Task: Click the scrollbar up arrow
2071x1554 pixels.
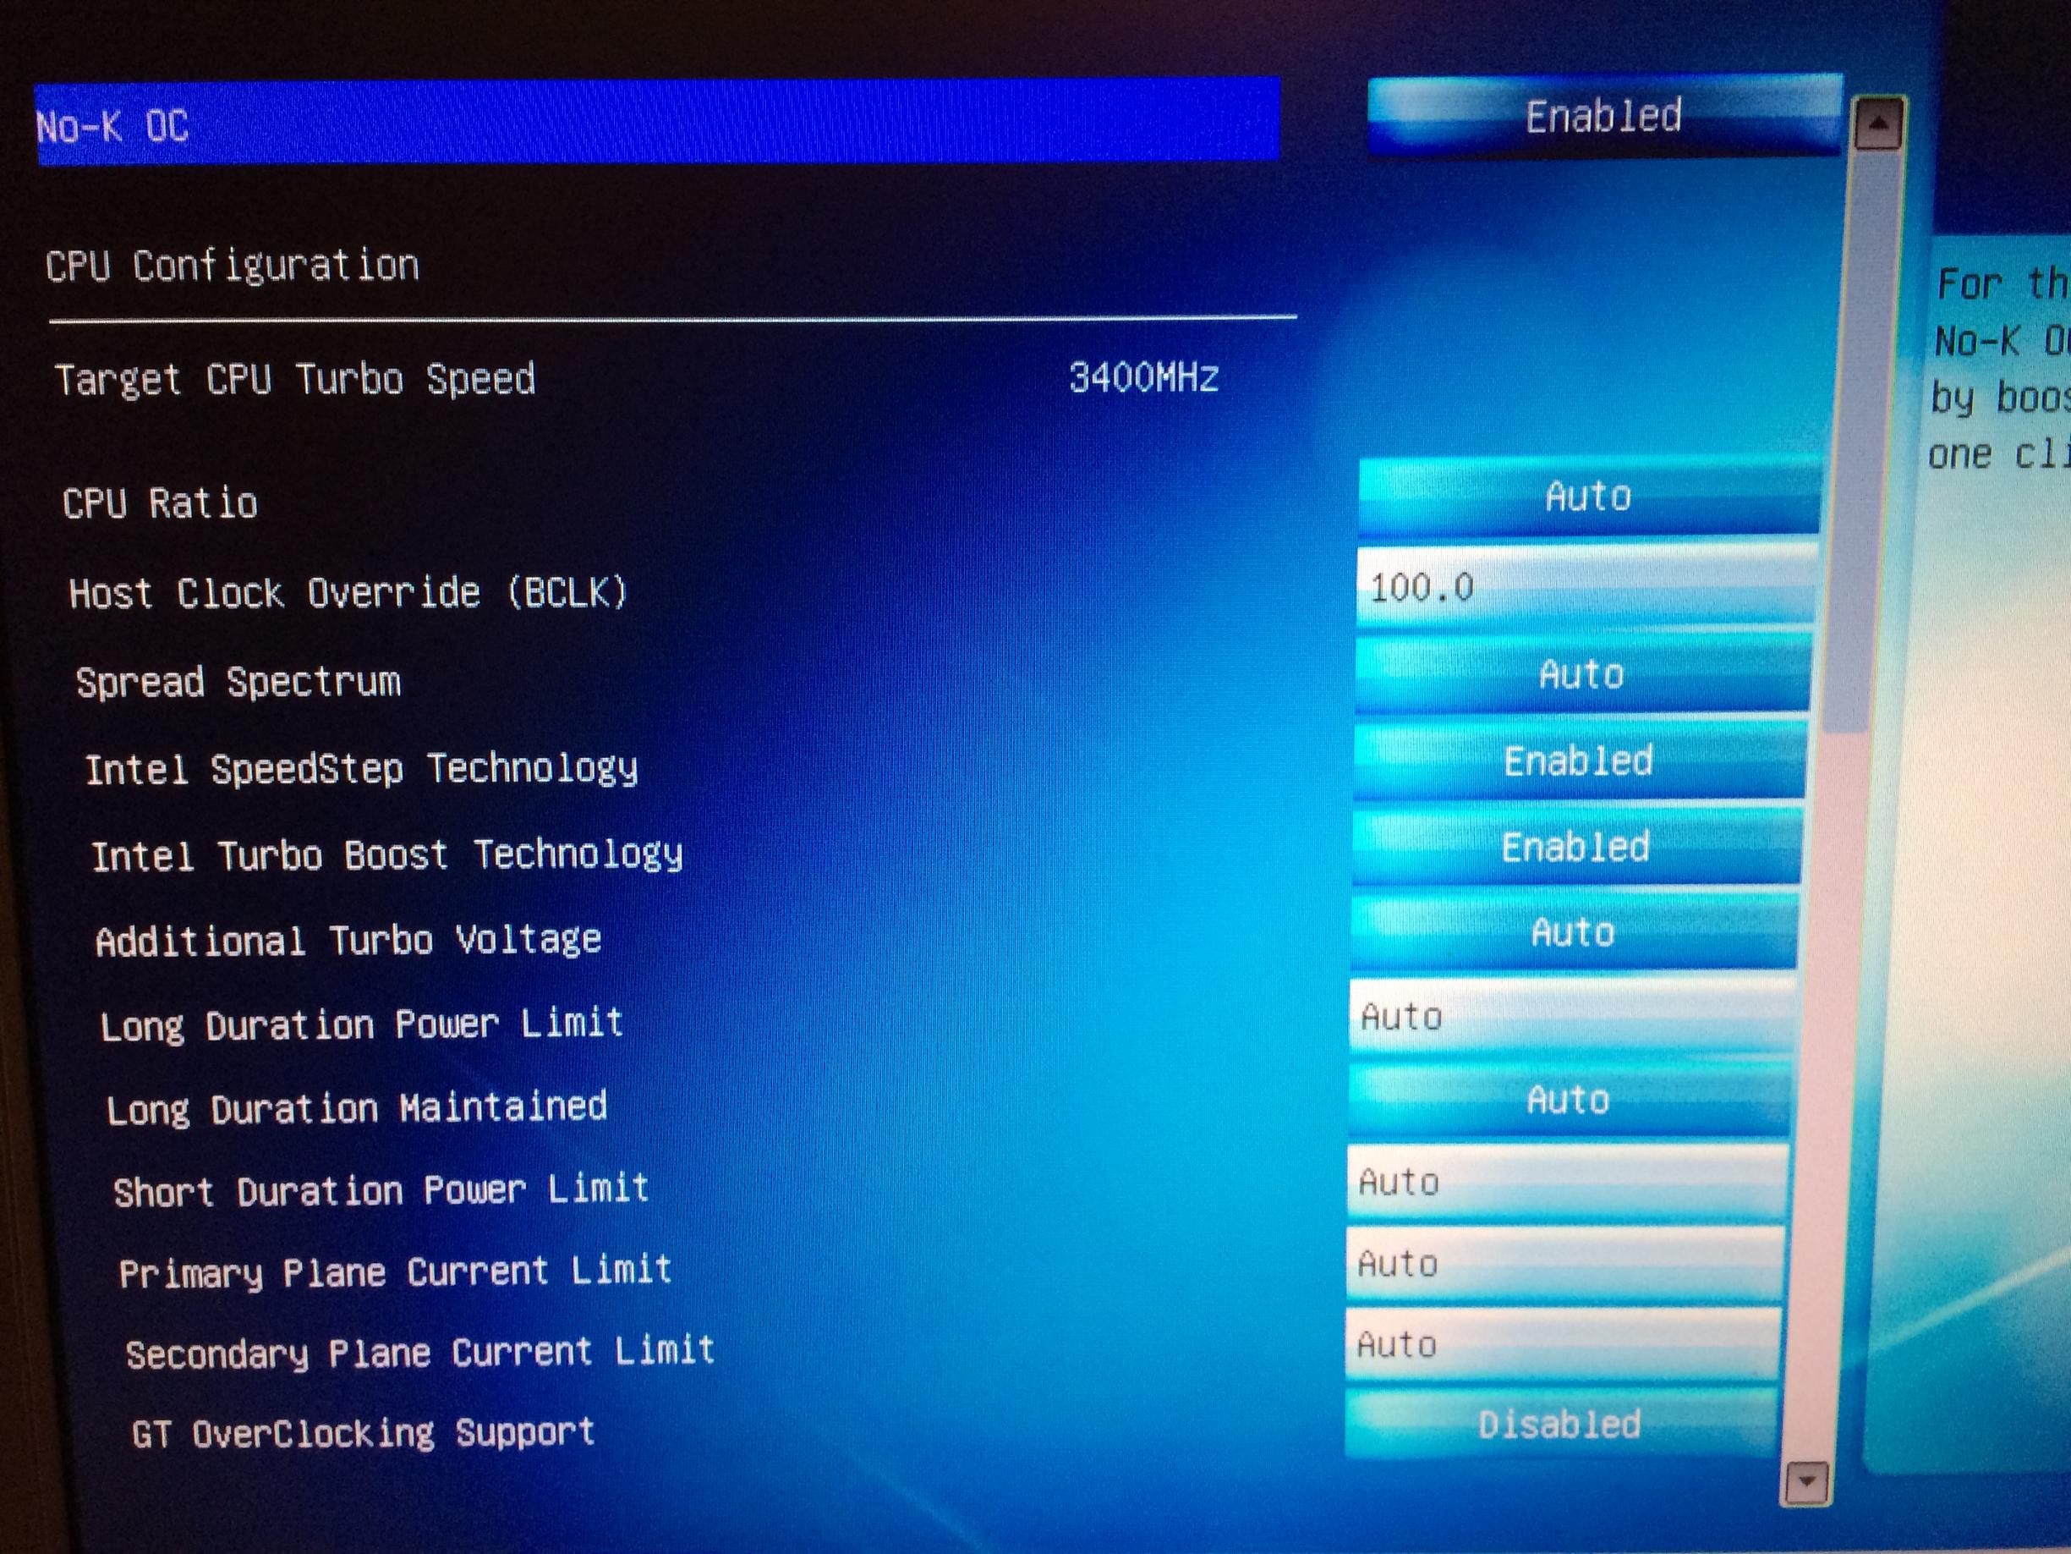Action: coord(1878,124)
